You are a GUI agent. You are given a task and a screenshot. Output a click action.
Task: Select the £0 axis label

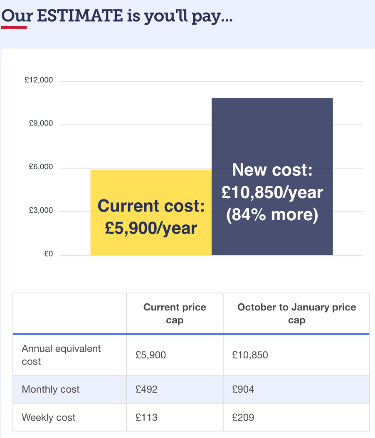(48, 253)
